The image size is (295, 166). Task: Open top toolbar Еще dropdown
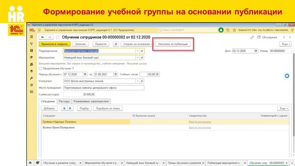(285, 44)
